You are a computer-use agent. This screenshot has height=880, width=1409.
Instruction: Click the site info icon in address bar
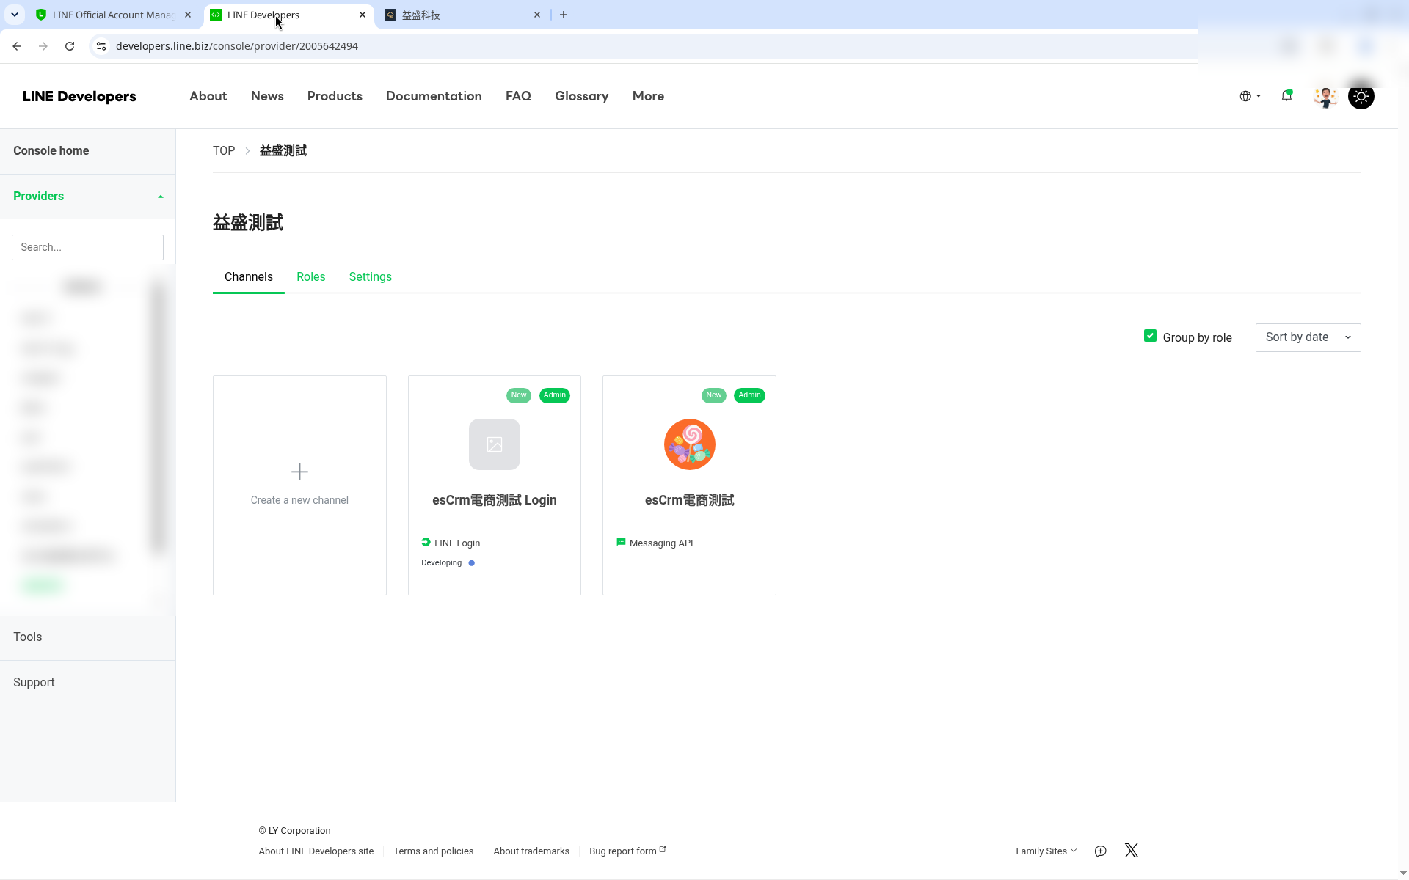click(x=101, y=46)
